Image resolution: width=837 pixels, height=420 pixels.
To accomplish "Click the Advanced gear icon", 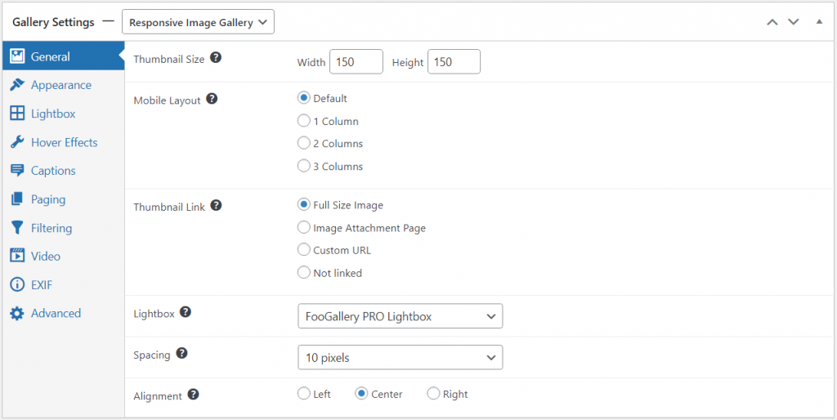I will click(x=18, y=313).
